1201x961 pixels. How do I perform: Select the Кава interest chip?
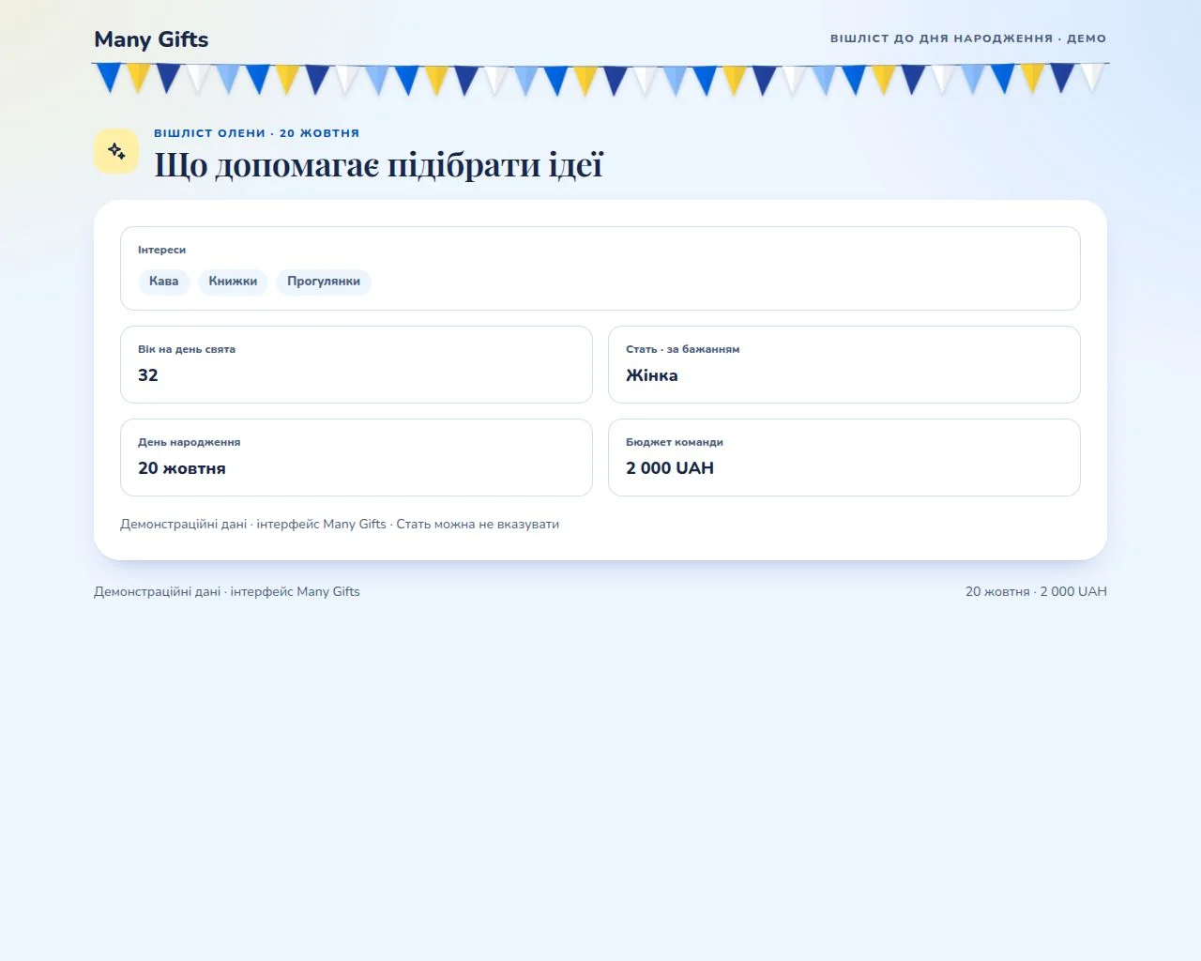coord(163,282)
